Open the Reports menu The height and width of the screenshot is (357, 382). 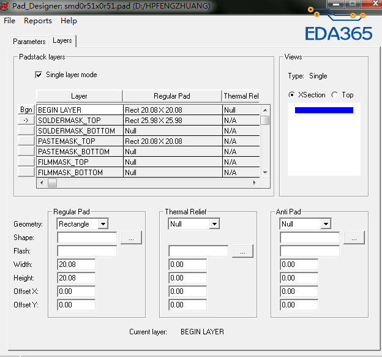38,21
